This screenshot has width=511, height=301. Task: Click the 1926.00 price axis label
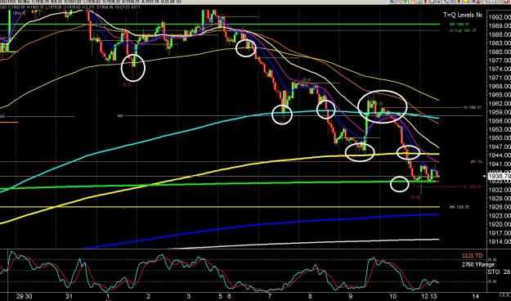[500, 207]
